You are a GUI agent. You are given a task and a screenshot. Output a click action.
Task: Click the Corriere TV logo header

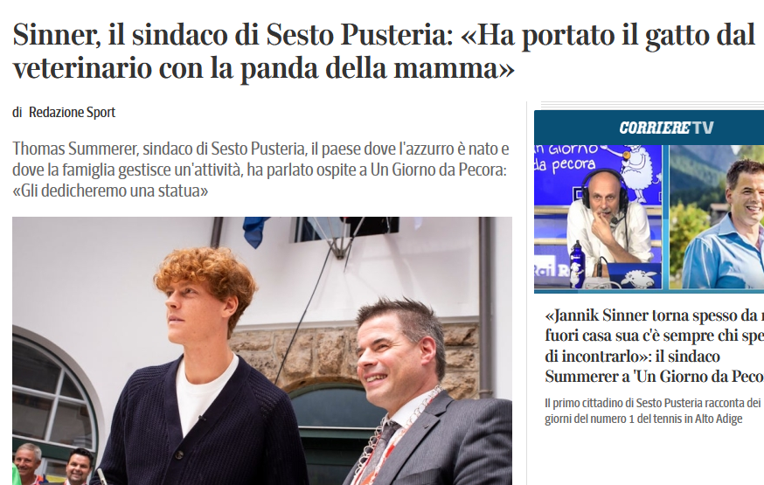click(666, 128)
